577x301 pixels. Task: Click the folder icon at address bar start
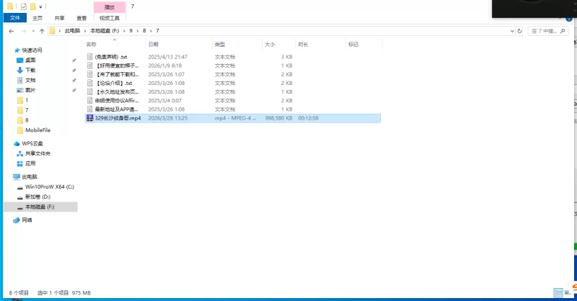pos(52,31)
